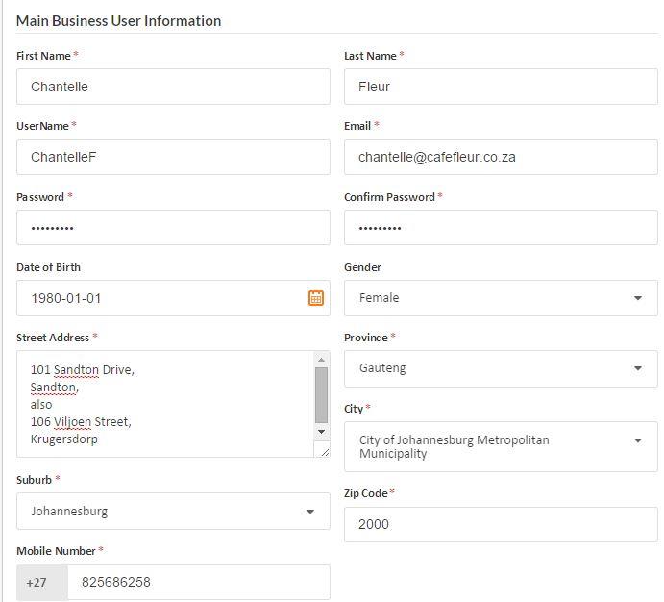
Task: Open the City dropdown list
Action: click(x=501, y=446)
